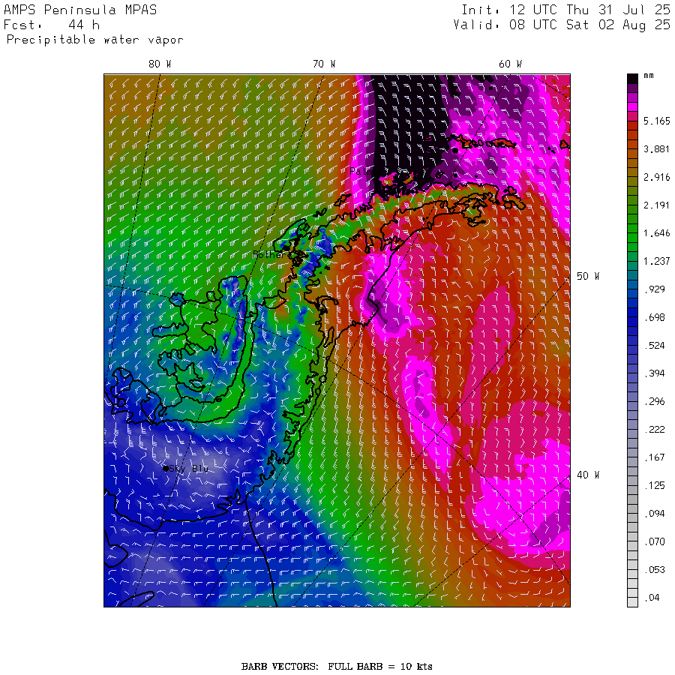Click the .698 colorbar value
675x675 pixels.
(654, 318)
